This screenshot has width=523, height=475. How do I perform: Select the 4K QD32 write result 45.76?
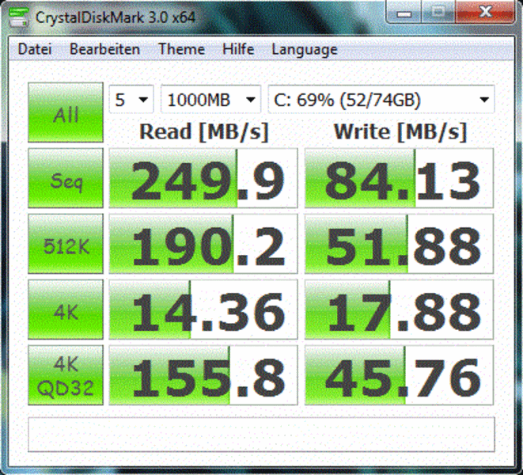point(399,375)
